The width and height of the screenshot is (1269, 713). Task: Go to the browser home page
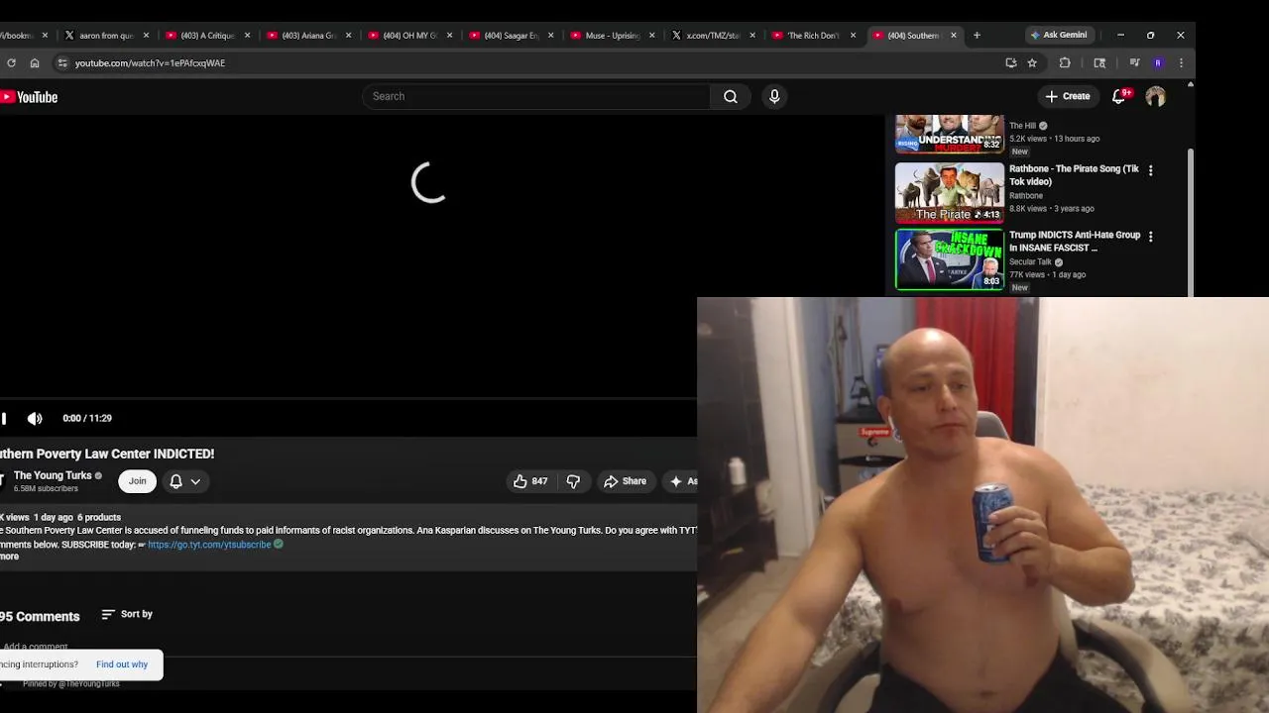[35, 63]
